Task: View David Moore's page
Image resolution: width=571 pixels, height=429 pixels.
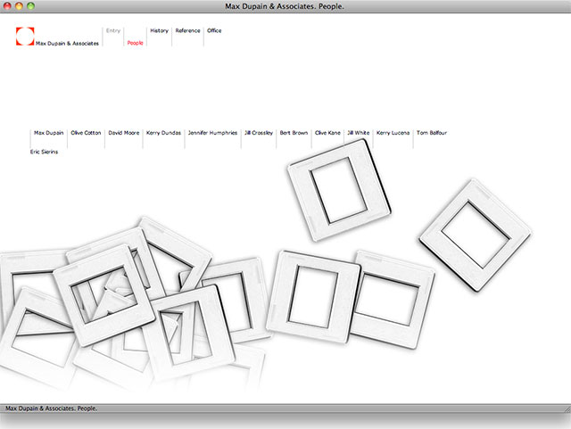Action: (x=124, y=133)
